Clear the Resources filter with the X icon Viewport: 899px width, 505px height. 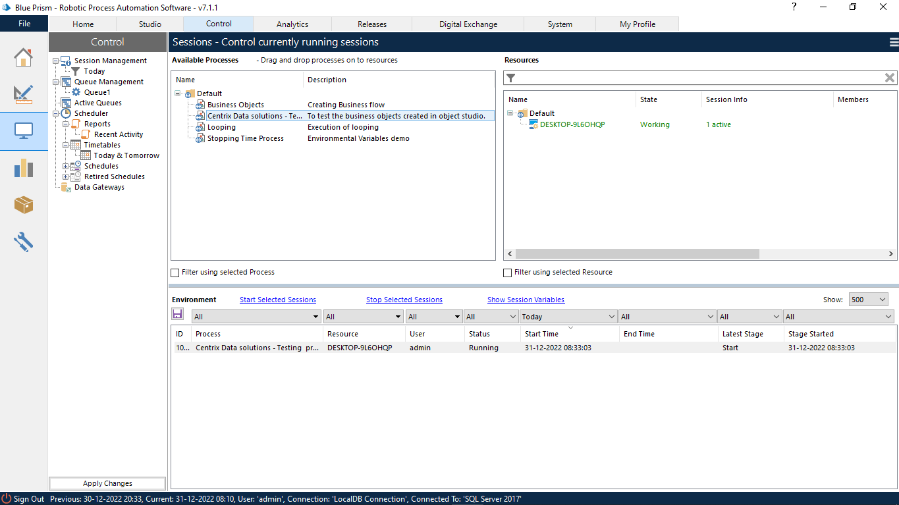point(889,77)
